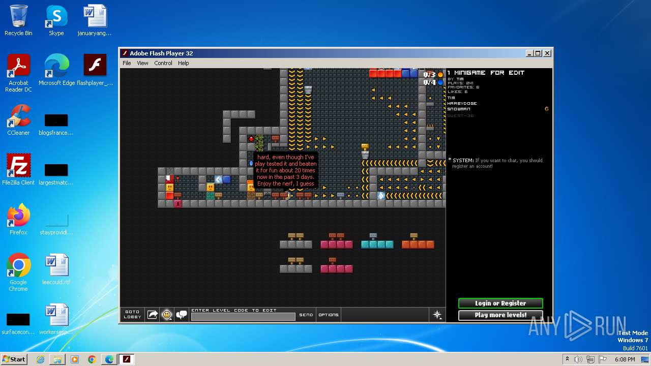The height and width of the screenshot is (366, 651).
Task: Click the 'By Tim' author text
Action: pyautogui.click(x=456, y=79)
